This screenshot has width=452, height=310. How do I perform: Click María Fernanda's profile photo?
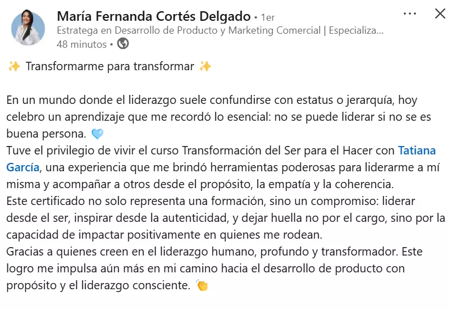[x=28, y=28]
